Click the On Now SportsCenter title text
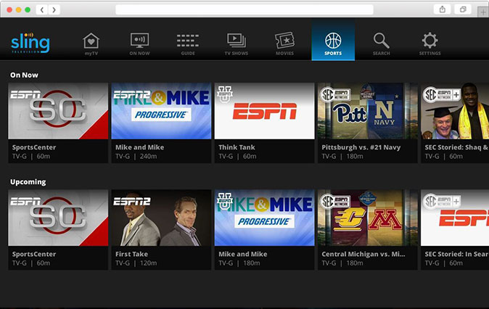Image resolution: width=489 pixels, height=309 pixels. click(34, 147)
